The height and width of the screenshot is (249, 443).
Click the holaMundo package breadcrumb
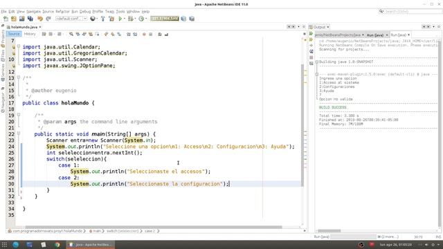[x=46, y=231]
